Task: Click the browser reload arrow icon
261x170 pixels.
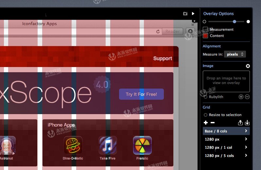Action: (158, 31)
